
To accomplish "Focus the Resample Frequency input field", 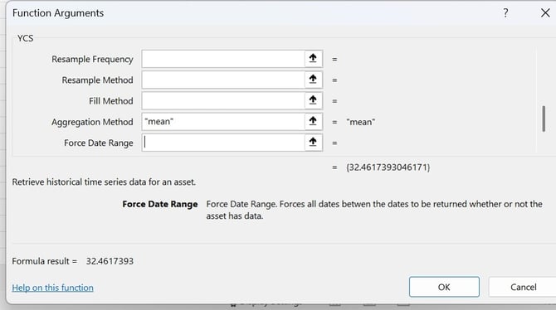I will click(x=223, y=59).
